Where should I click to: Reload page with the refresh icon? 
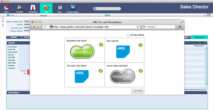138,27
